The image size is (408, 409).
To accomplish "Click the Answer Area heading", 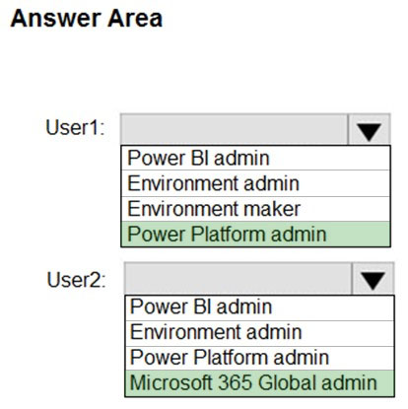I will point(87,19).
